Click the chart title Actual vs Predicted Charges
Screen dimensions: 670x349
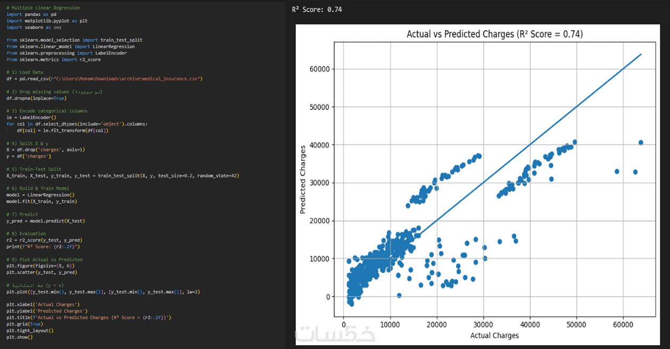(494, 34)
